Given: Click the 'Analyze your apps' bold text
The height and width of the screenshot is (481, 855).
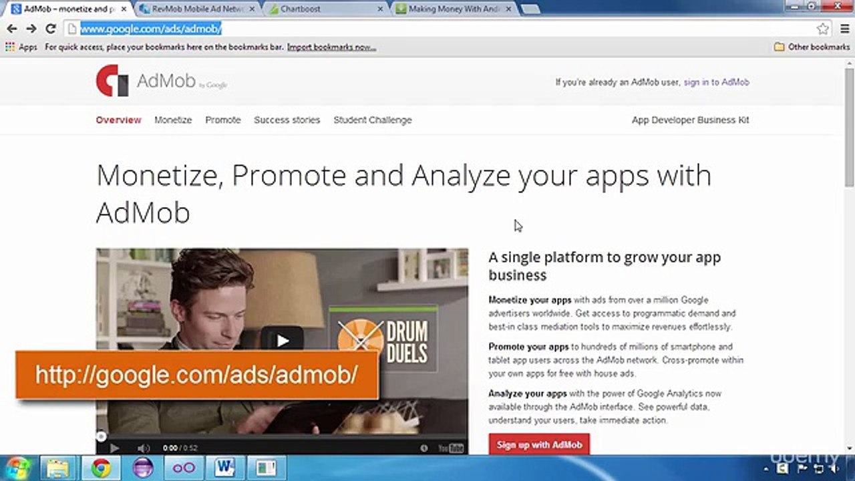Looking at the screenshot, I should point(527,393).
